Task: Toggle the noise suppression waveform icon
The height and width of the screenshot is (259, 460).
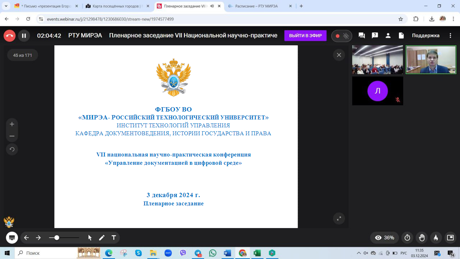Action: coord(346,36)
